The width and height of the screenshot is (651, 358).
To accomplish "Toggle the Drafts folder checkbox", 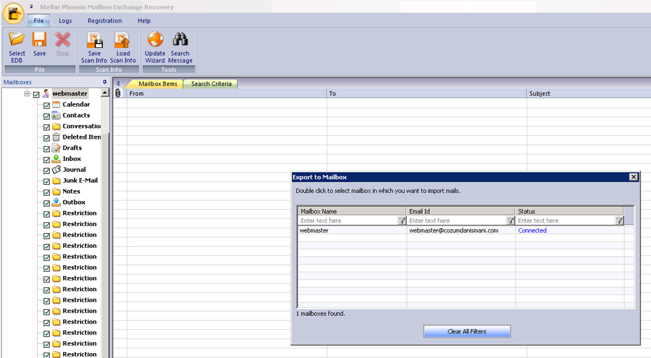I will tap(47, 149).
